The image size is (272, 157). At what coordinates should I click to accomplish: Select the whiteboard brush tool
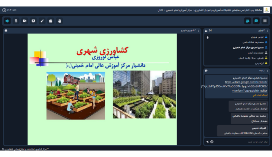(42, 21)
